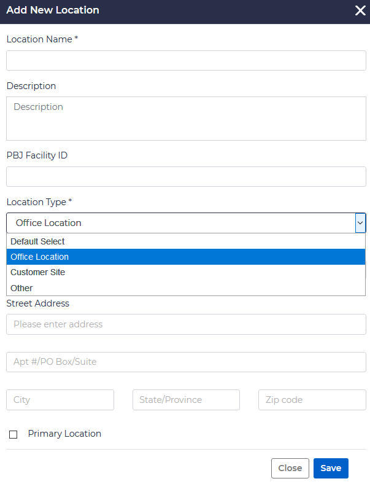Click the Close button

[290, 468]
